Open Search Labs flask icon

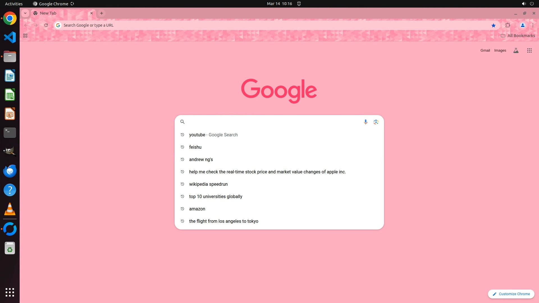click(516, 50)
